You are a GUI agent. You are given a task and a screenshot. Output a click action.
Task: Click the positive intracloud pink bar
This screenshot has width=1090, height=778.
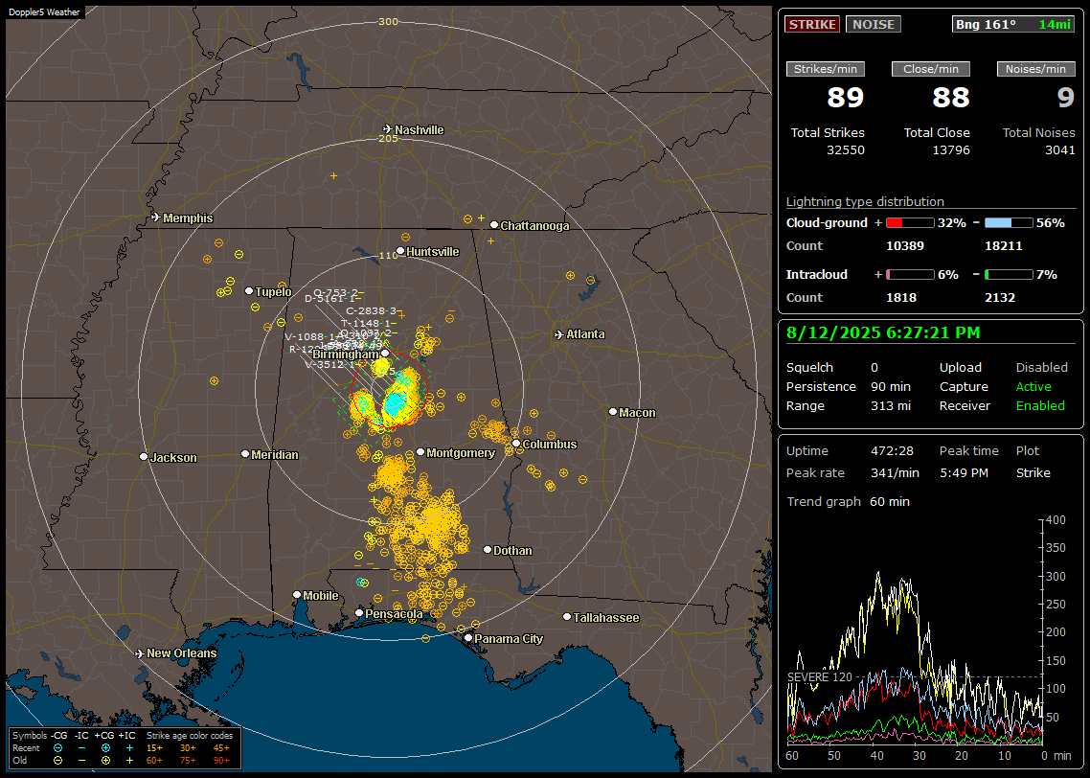[911, 275]
